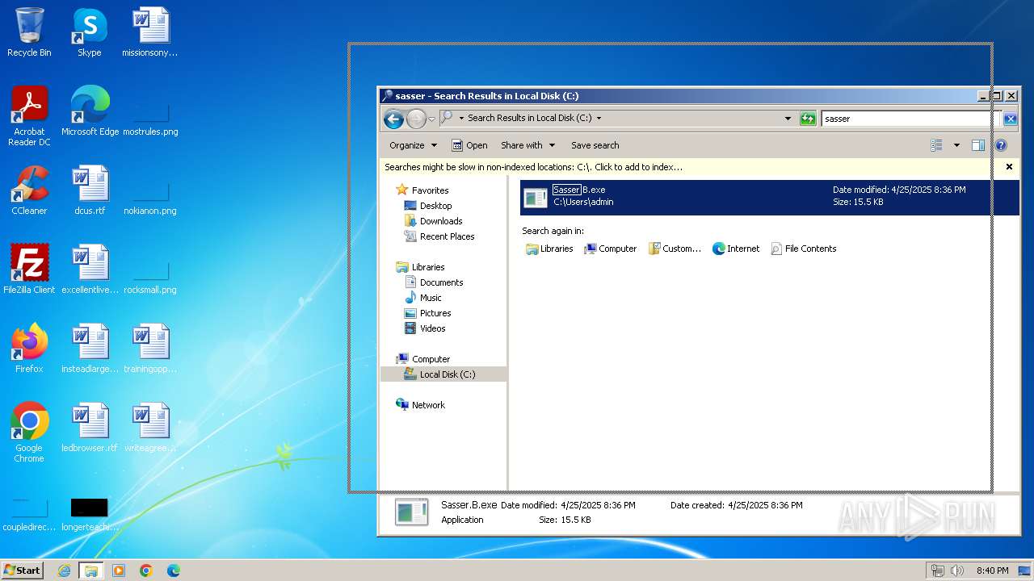
Task: Click the network tray icon
Action: (x=938, y=571)
